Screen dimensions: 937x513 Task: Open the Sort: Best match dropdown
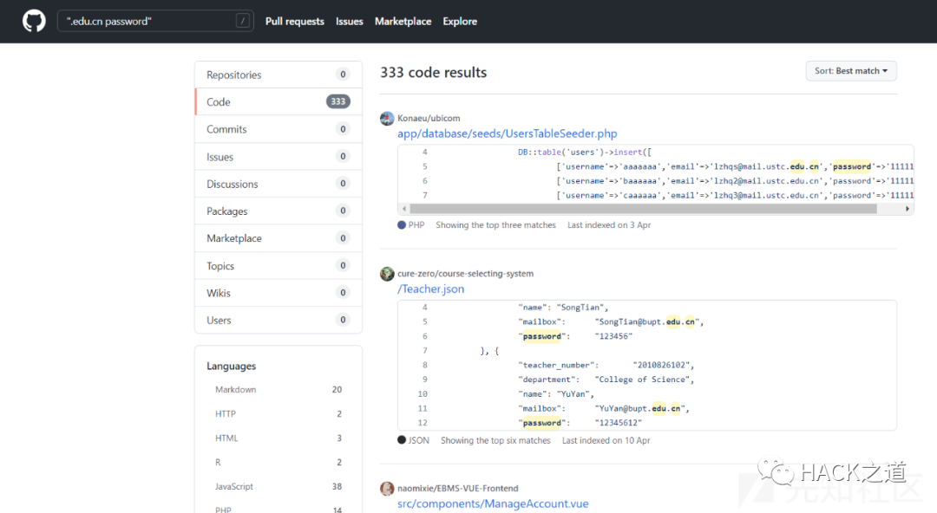click(x=851, y=71)
